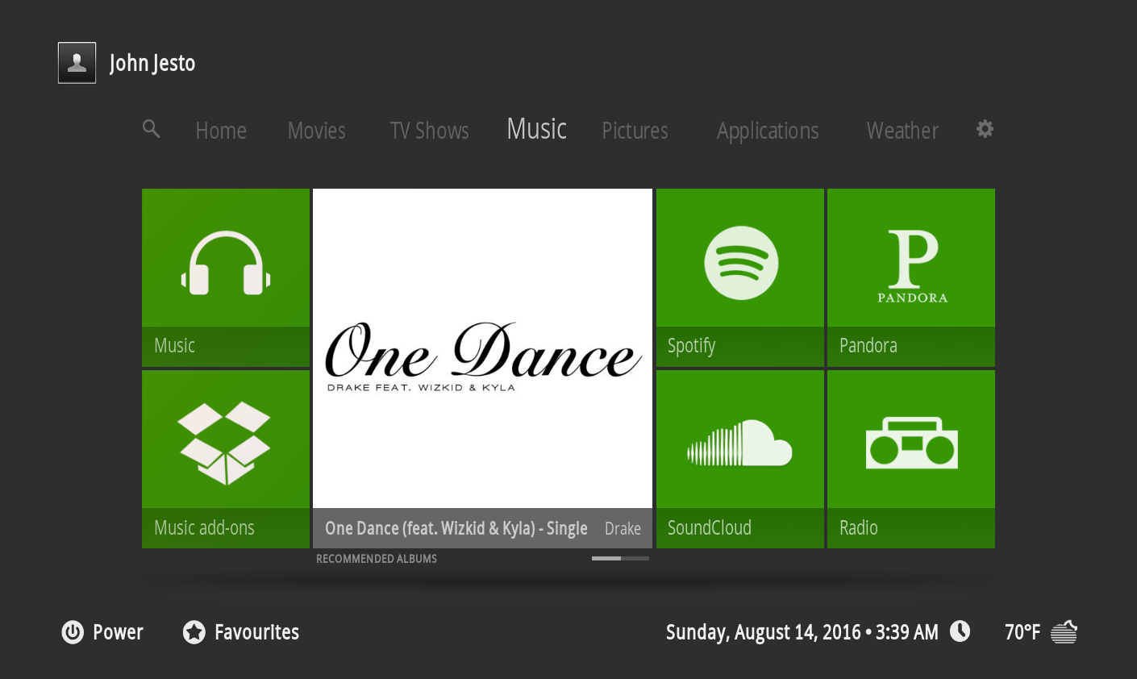Click the recommended albums progress indicator

pyautogui.click(x=620, y=558)
